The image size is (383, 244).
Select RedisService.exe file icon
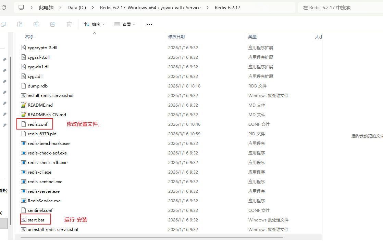(x=23, y=201)
